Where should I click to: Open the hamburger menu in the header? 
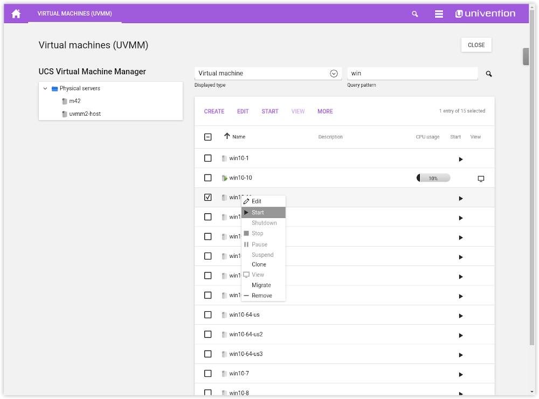[x=439, y=14]
